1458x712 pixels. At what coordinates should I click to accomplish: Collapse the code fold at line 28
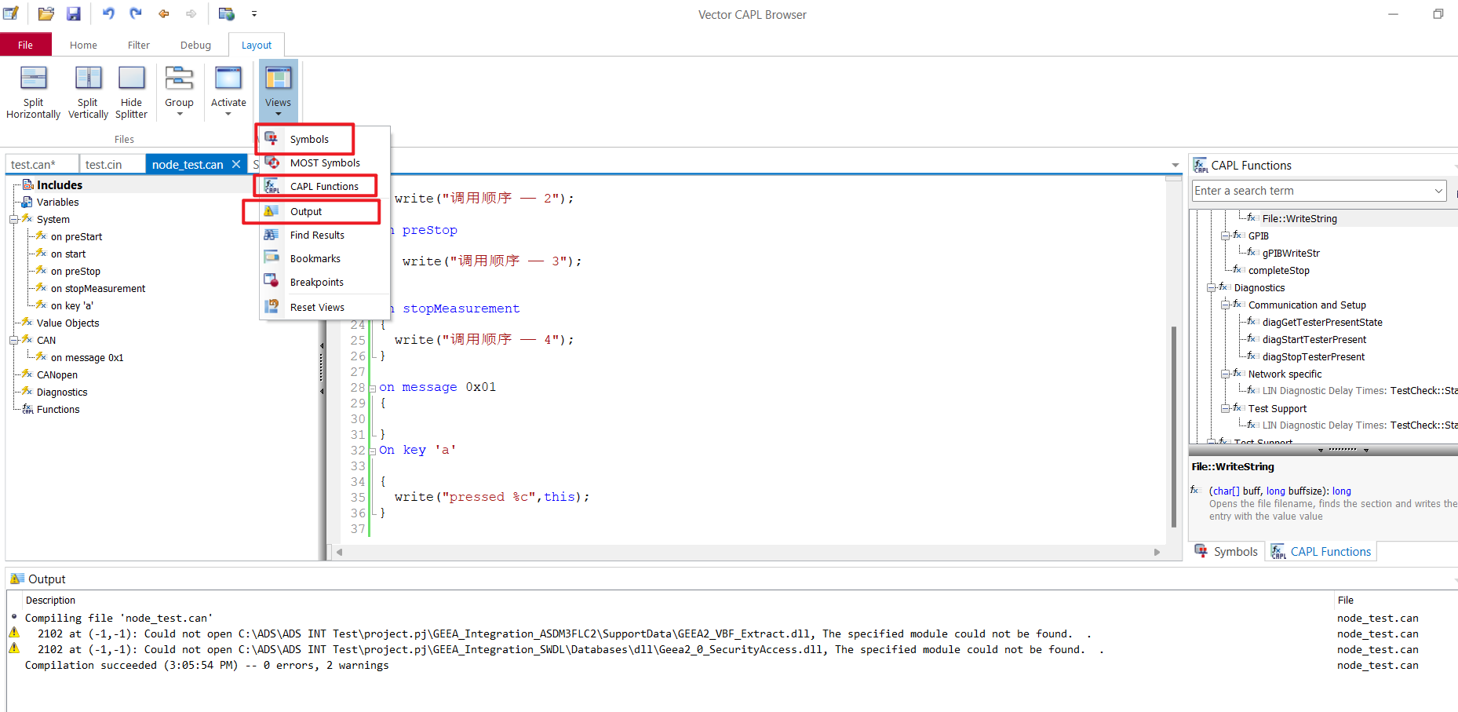[x=372, y=388]
